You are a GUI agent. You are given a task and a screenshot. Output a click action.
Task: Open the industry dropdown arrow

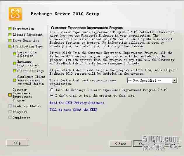[x=174, y=80]
